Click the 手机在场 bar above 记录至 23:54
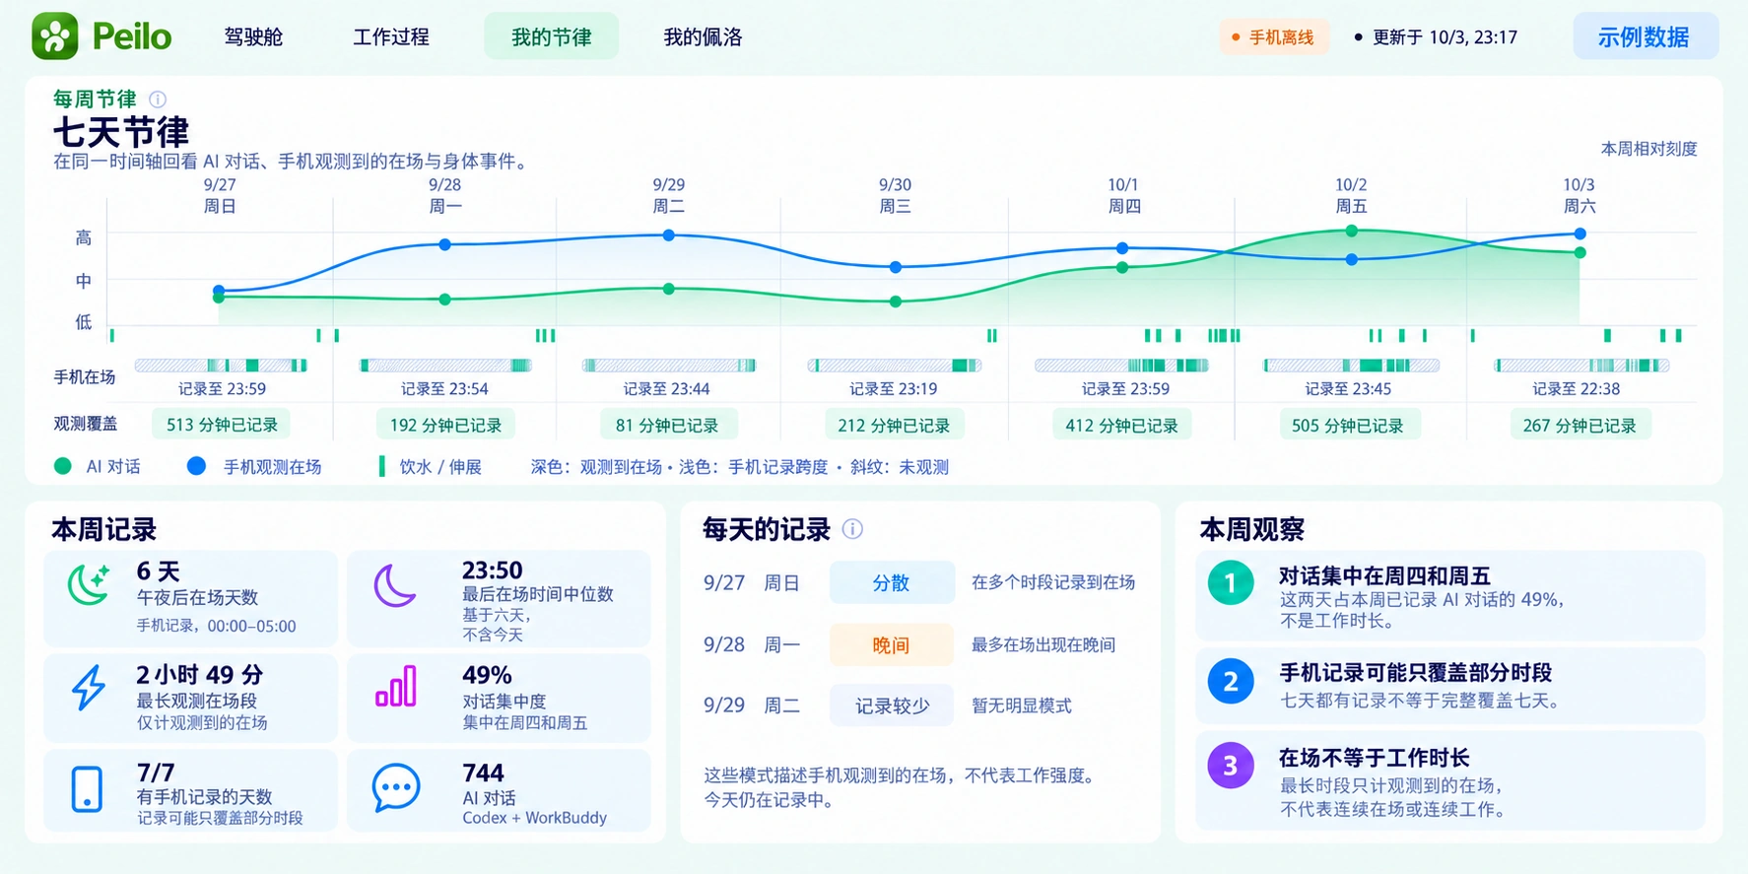The width and height of the screenshot is (1748, 874). (445, 366)
